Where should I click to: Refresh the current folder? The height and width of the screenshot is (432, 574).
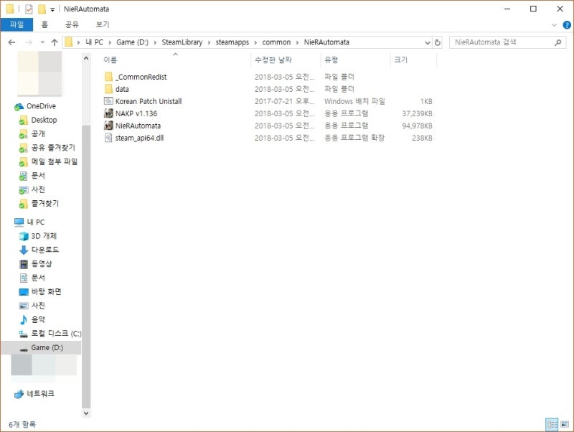point(437,42)
